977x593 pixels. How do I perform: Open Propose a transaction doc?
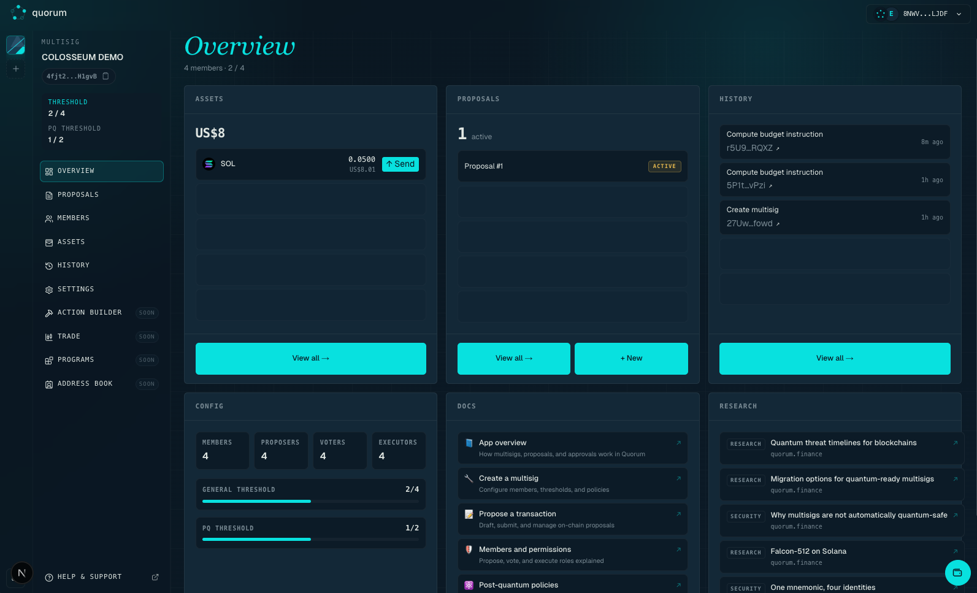coord(573,519)
